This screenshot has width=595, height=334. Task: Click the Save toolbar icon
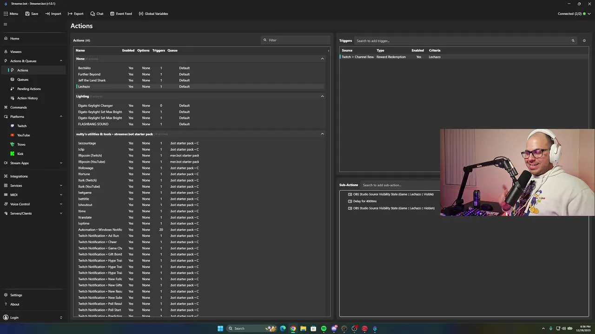point(27,13)
